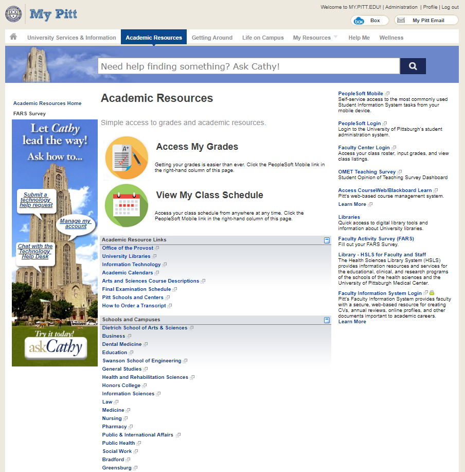Open the Wellness tab
Screen dimensions: 465x472
(391, 38)
